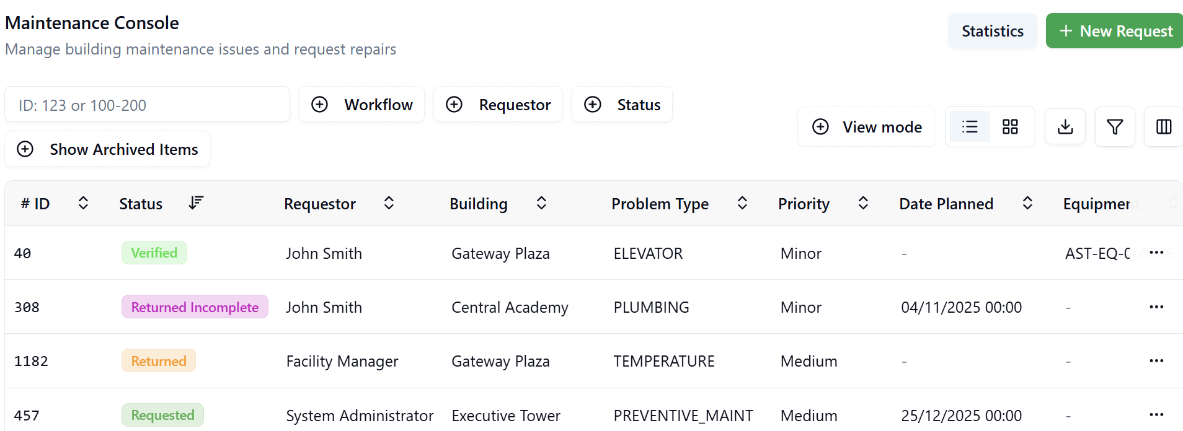Select PREVENTIVE_MAINT problem type cell
The width and height of the screenshot is (1183, 431).
683,416
